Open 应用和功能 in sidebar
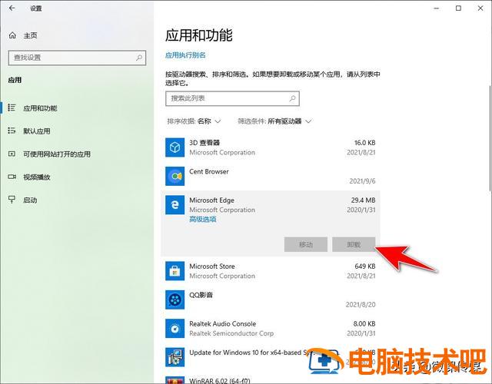This screenshot has height=384, width=492. (40, 108)
